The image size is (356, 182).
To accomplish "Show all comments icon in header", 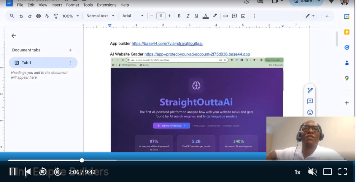I will point(260,2).
